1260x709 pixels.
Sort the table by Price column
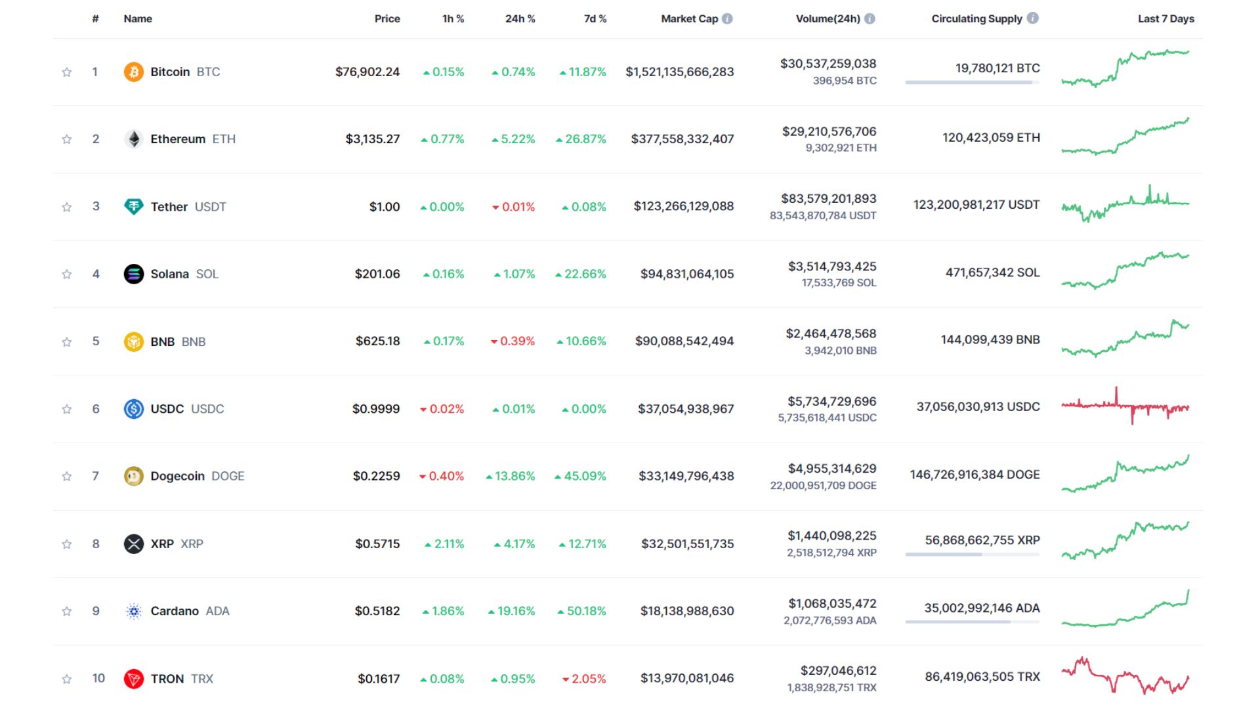click(387, 19)
